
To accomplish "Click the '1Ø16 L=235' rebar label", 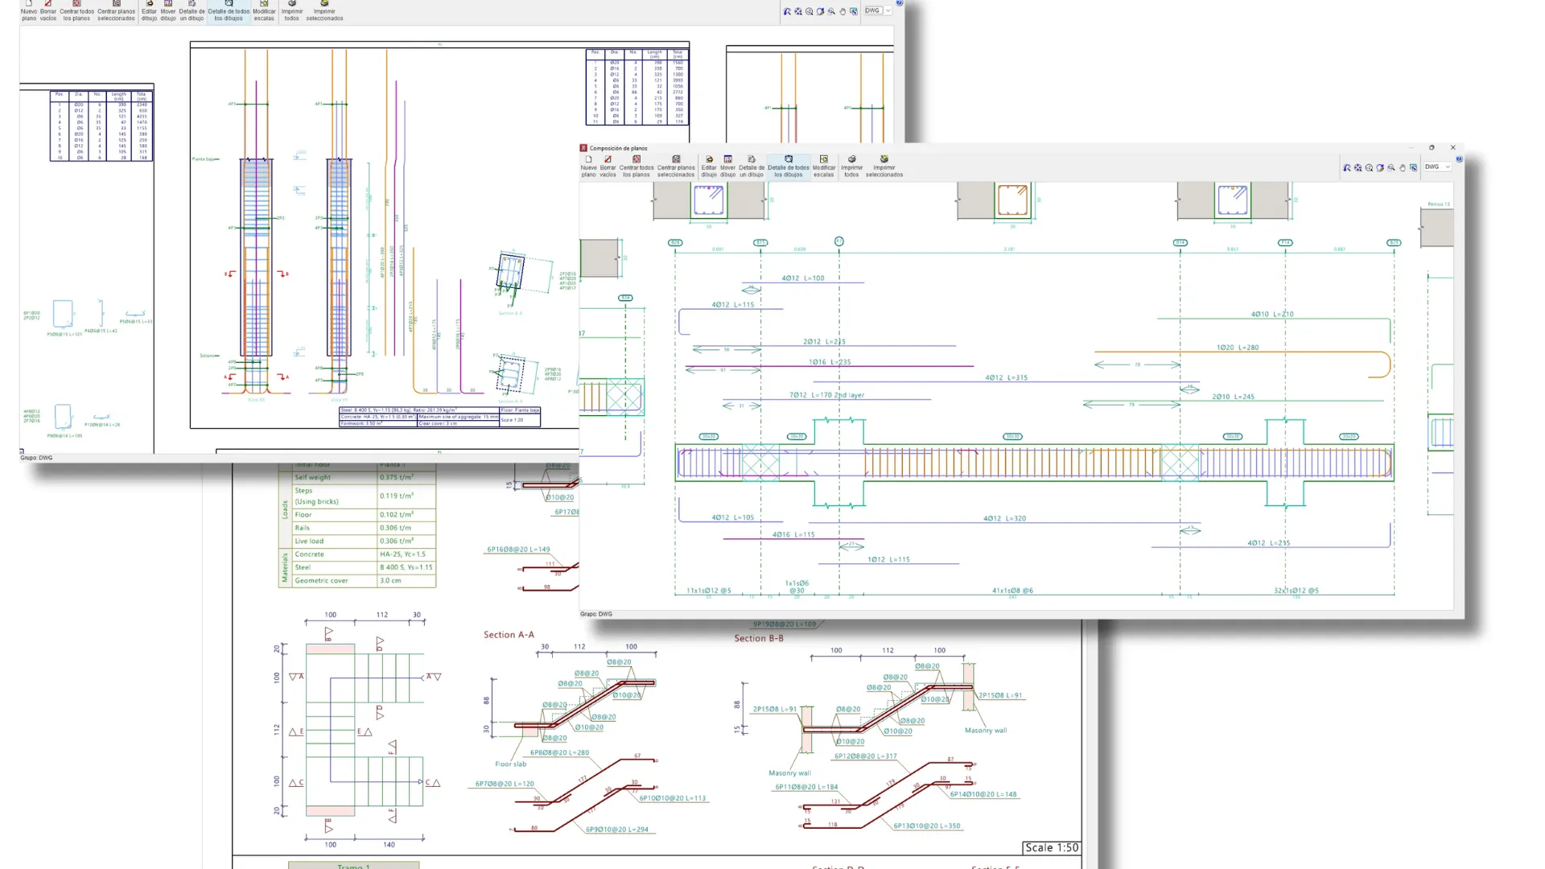I will tap(830, 362).
